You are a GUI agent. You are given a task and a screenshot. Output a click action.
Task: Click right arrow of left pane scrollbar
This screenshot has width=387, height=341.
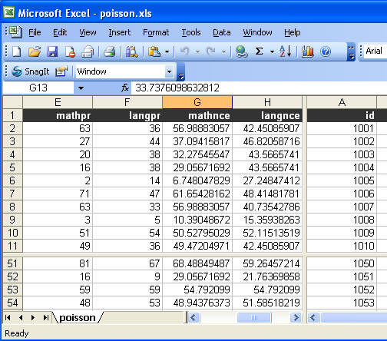296,318
